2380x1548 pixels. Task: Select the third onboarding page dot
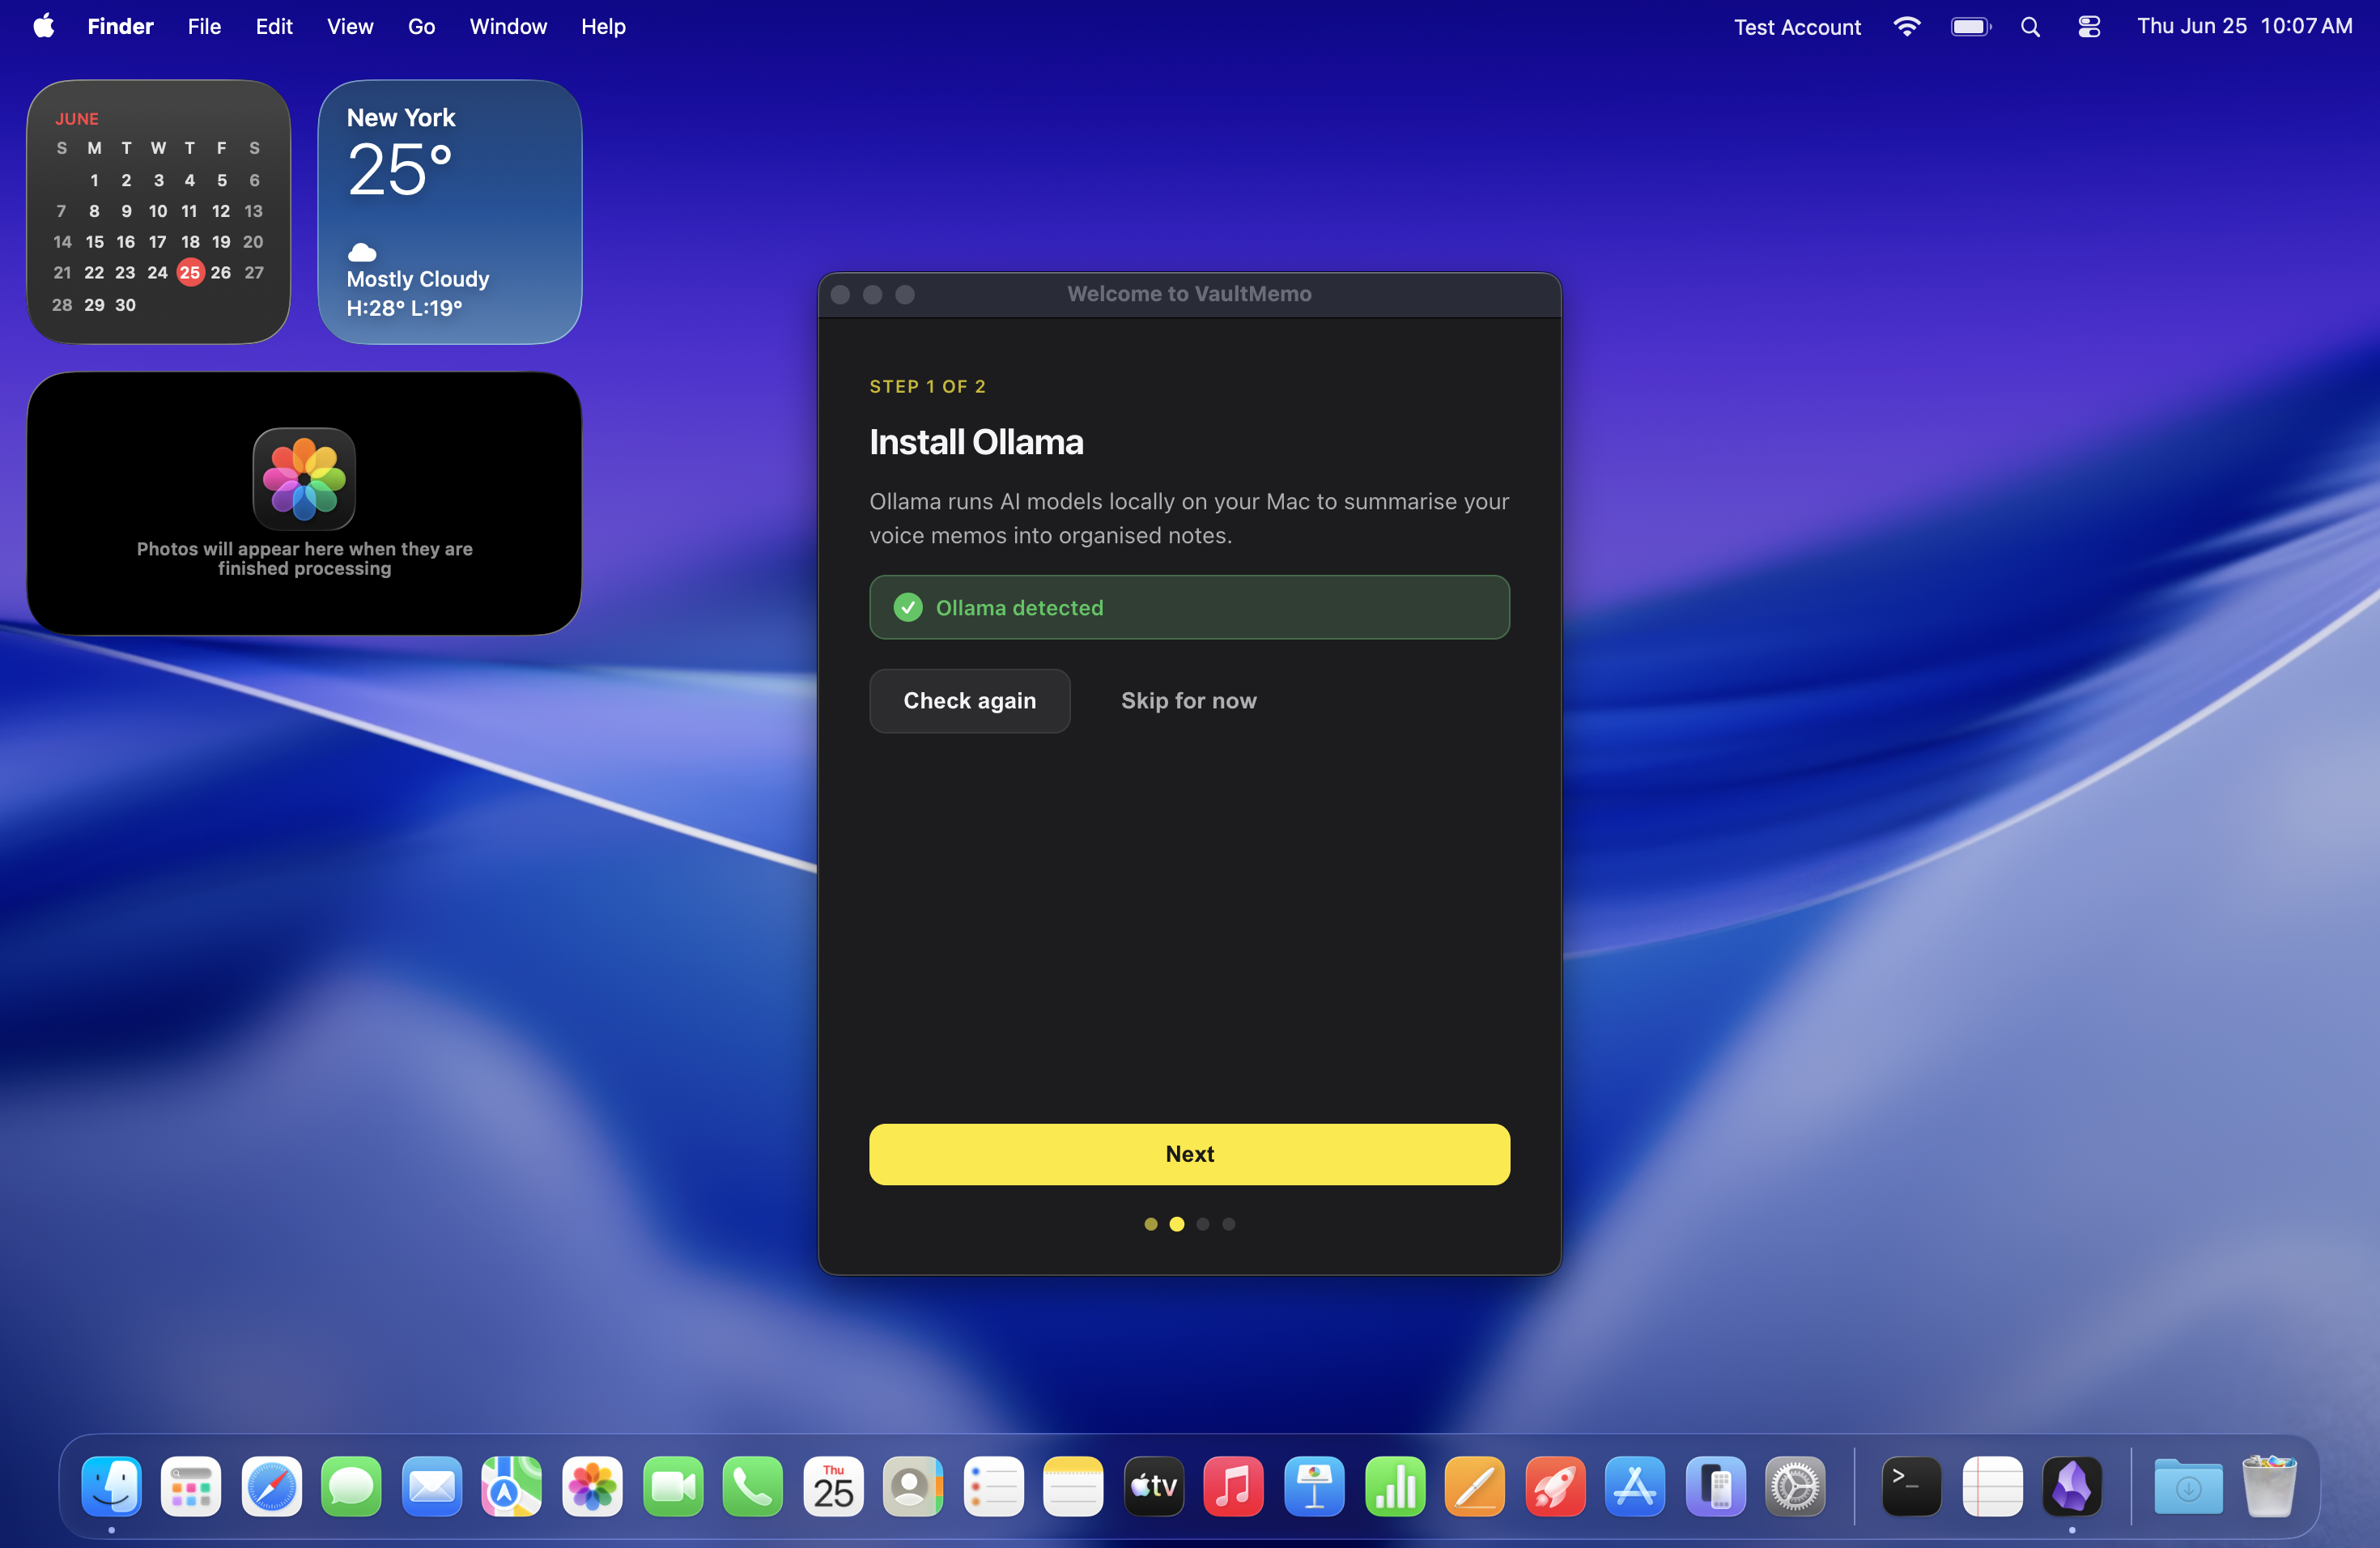[x=1202, y=1223]
